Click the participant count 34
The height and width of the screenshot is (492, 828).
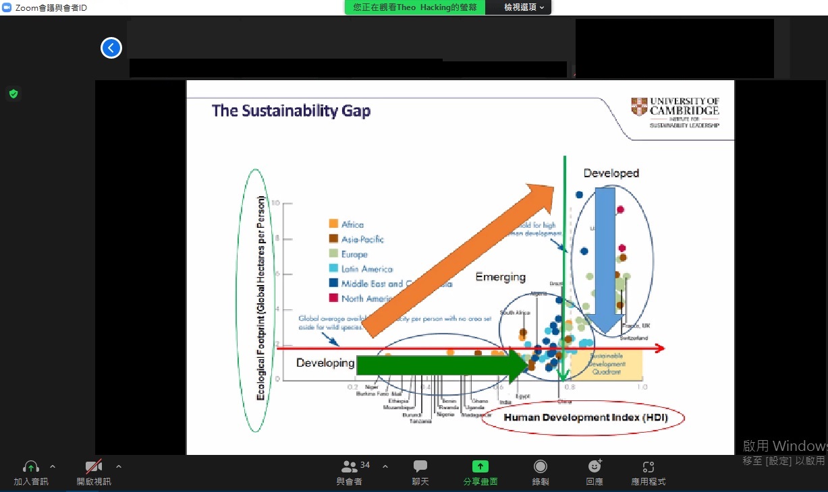[365, 465]
